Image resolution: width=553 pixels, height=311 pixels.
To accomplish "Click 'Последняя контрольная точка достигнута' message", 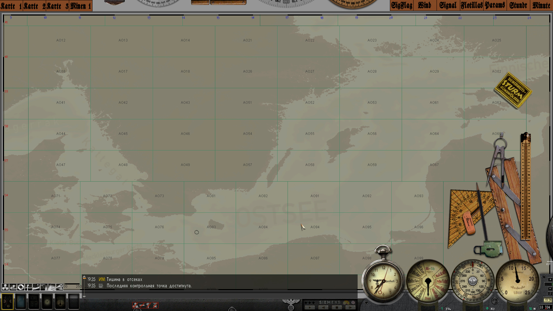I will tap(149, 286).
